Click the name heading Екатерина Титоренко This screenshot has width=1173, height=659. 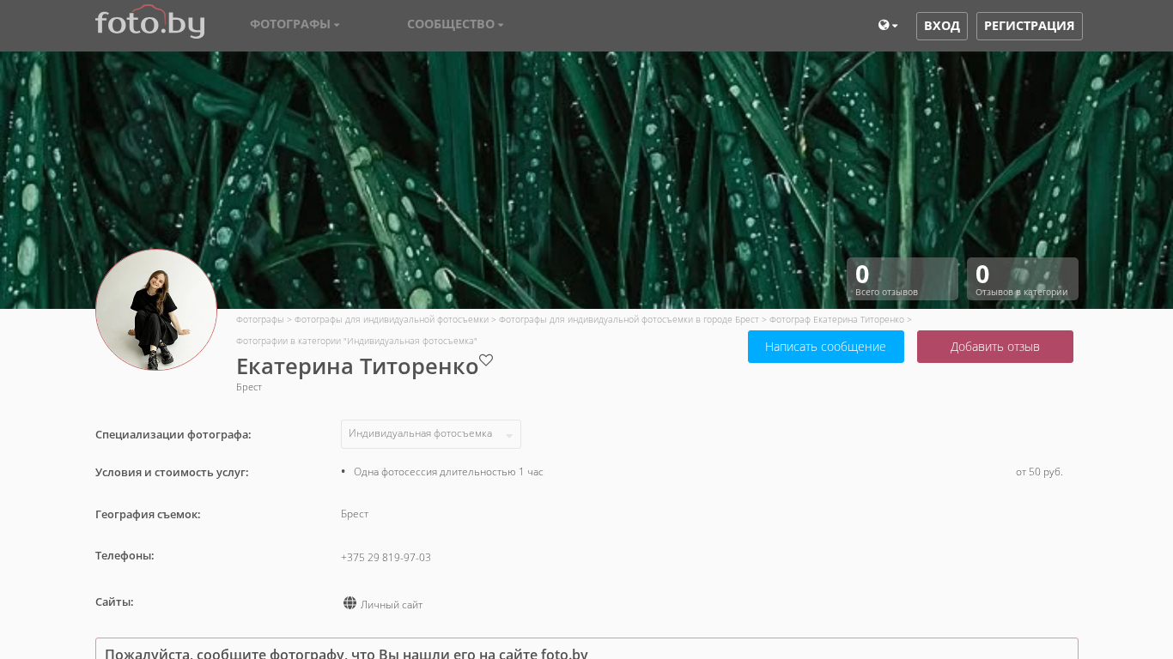point(357,366)
